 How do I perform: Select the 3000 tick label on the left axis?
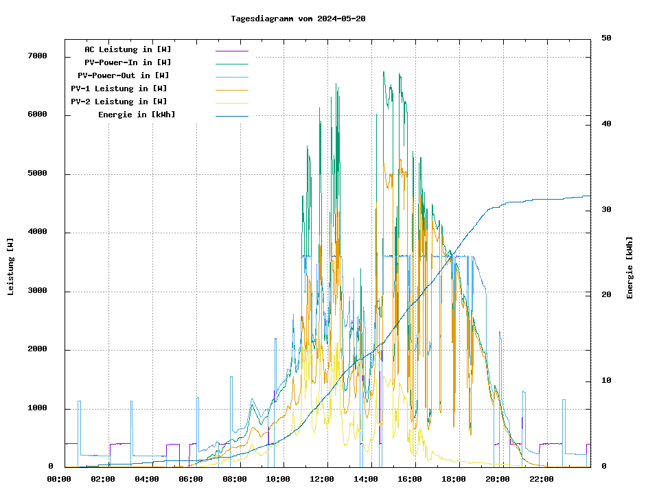coord(37,291)
